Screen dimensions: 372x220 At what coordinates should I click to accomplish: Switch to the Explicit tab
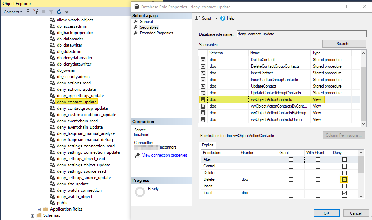coord(208,145)
